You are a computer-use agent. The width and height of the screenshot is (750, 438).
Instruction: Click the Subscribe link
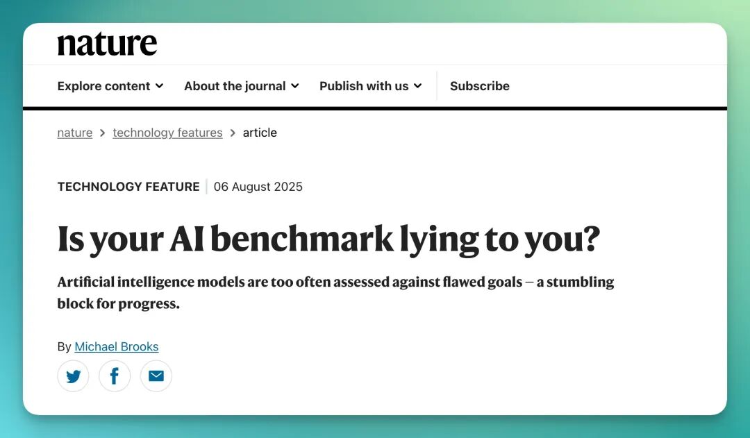479,86
